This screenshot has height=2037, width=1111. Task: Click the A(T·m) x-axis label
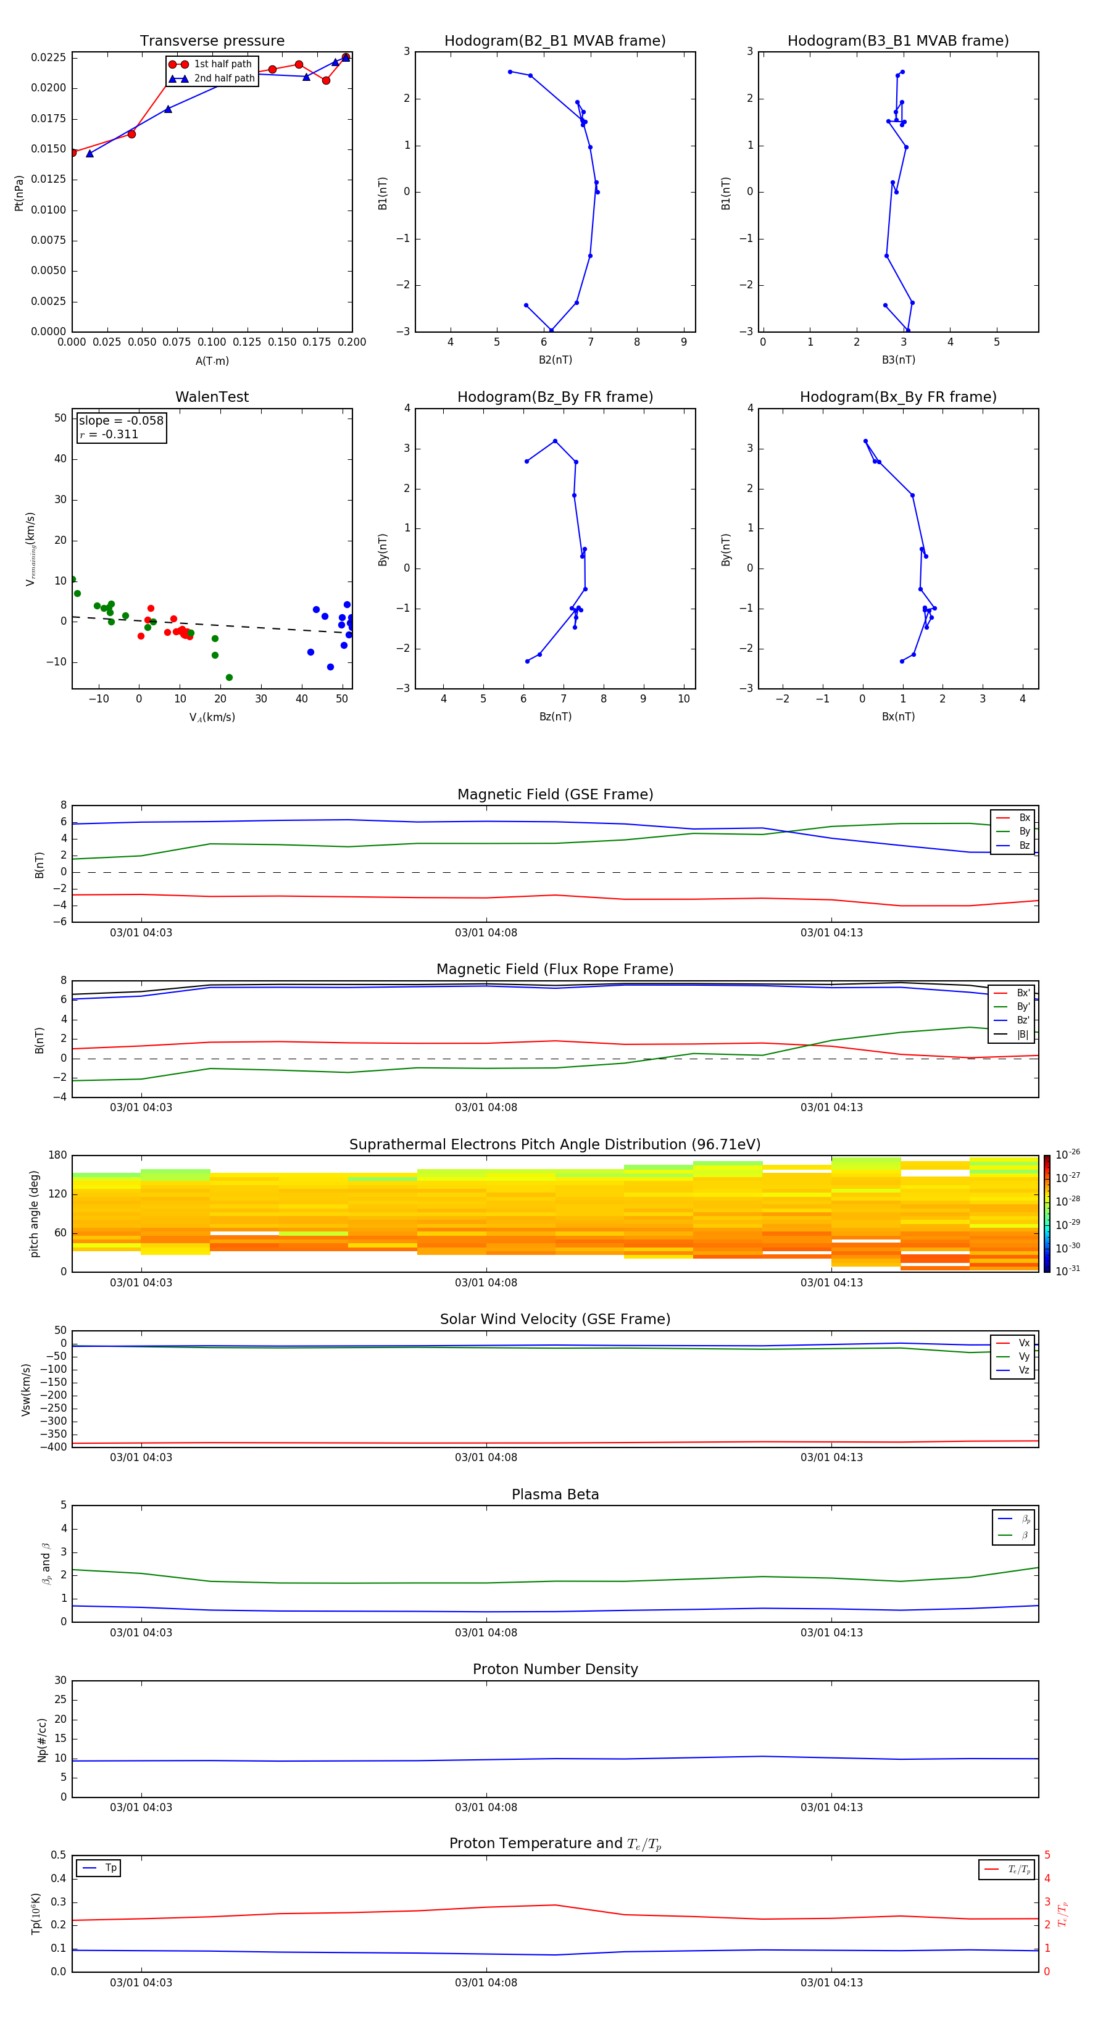(x=212, y=361)
